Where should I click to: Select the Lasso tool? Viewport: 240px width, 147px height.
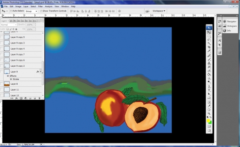pyautogui.click(x=209, y=40)
